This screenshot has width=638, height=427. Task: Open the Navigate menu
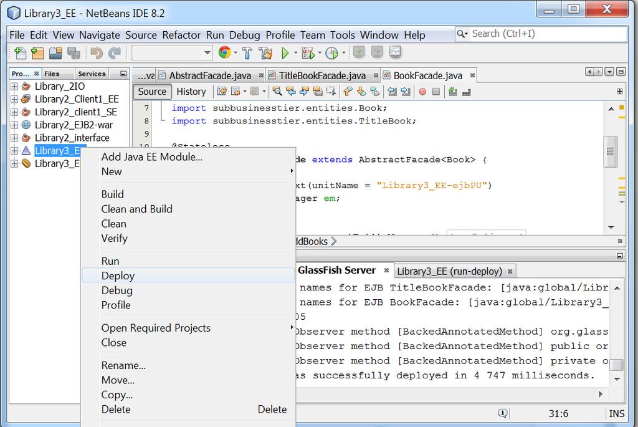pyautogui.click(x=99, y=35)
